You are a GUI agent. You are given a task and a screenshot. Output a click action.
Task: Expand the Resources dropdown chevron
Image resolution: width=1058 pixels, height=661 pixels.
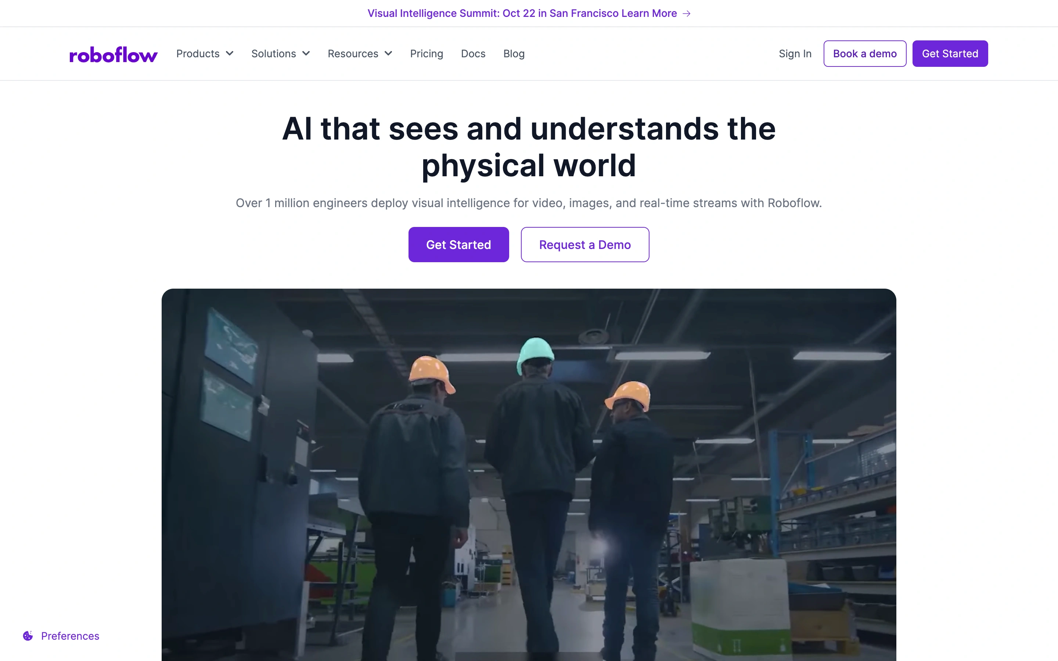[x=388, y=53]
